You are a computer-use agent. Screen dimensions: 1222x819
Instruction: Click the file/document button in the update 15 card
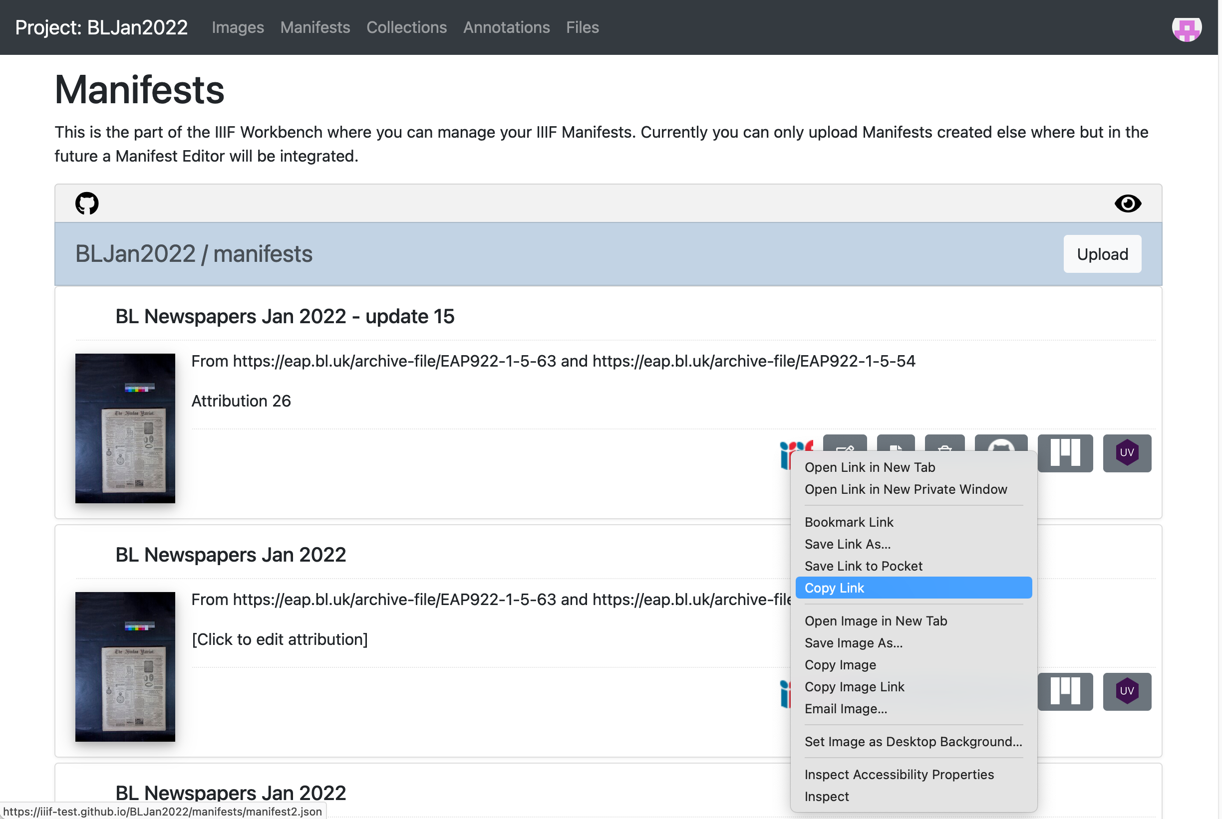click(x=896, y=442)
